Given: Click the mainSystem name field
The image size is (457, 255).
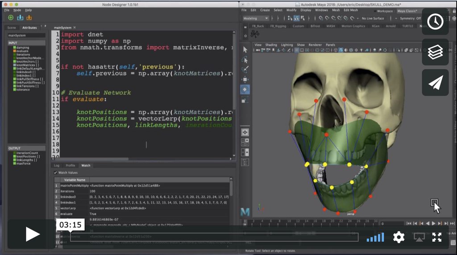Looking at the screenshot, I should pos(26,36).
